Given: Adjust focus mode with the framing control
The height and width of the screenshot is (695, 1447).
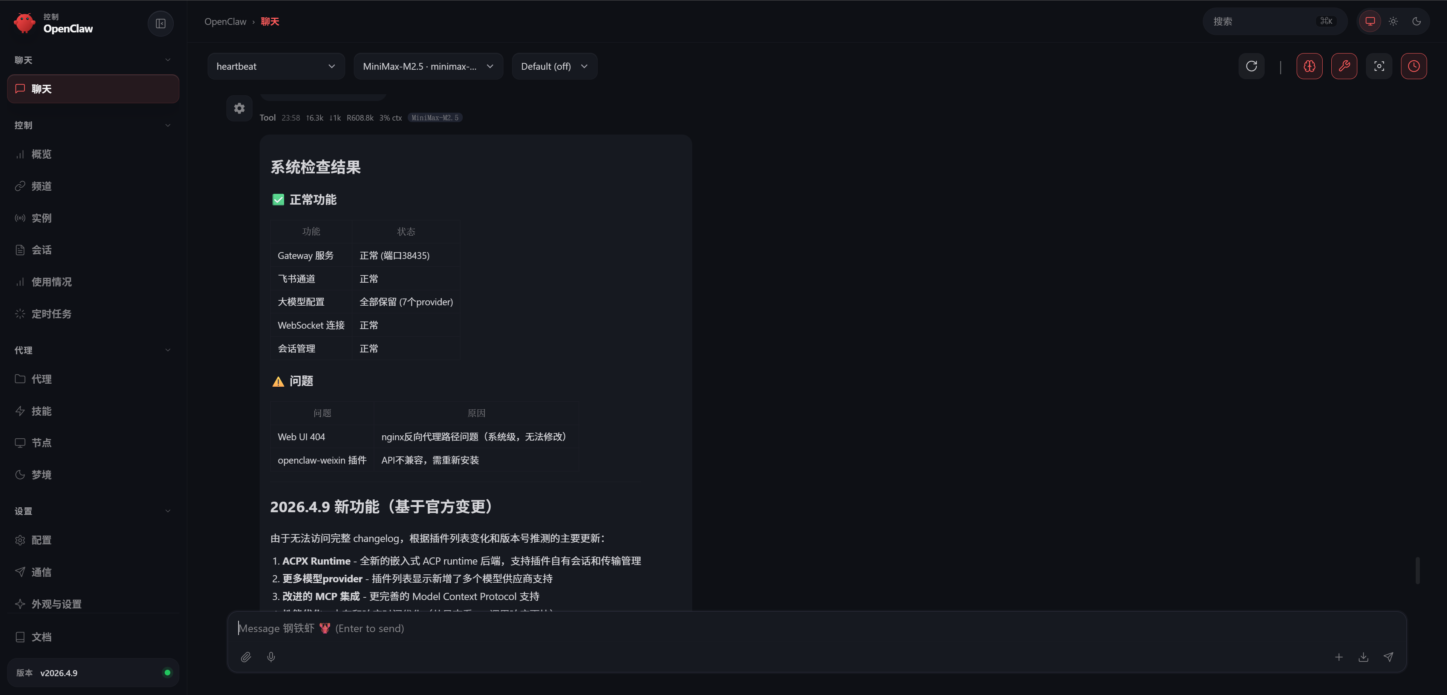Looking at the screenshot, I should pos(1379,66).
